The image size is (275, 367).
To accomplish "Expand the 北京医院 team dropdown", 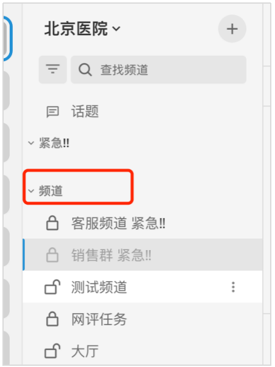I will (x=116, y=28).
